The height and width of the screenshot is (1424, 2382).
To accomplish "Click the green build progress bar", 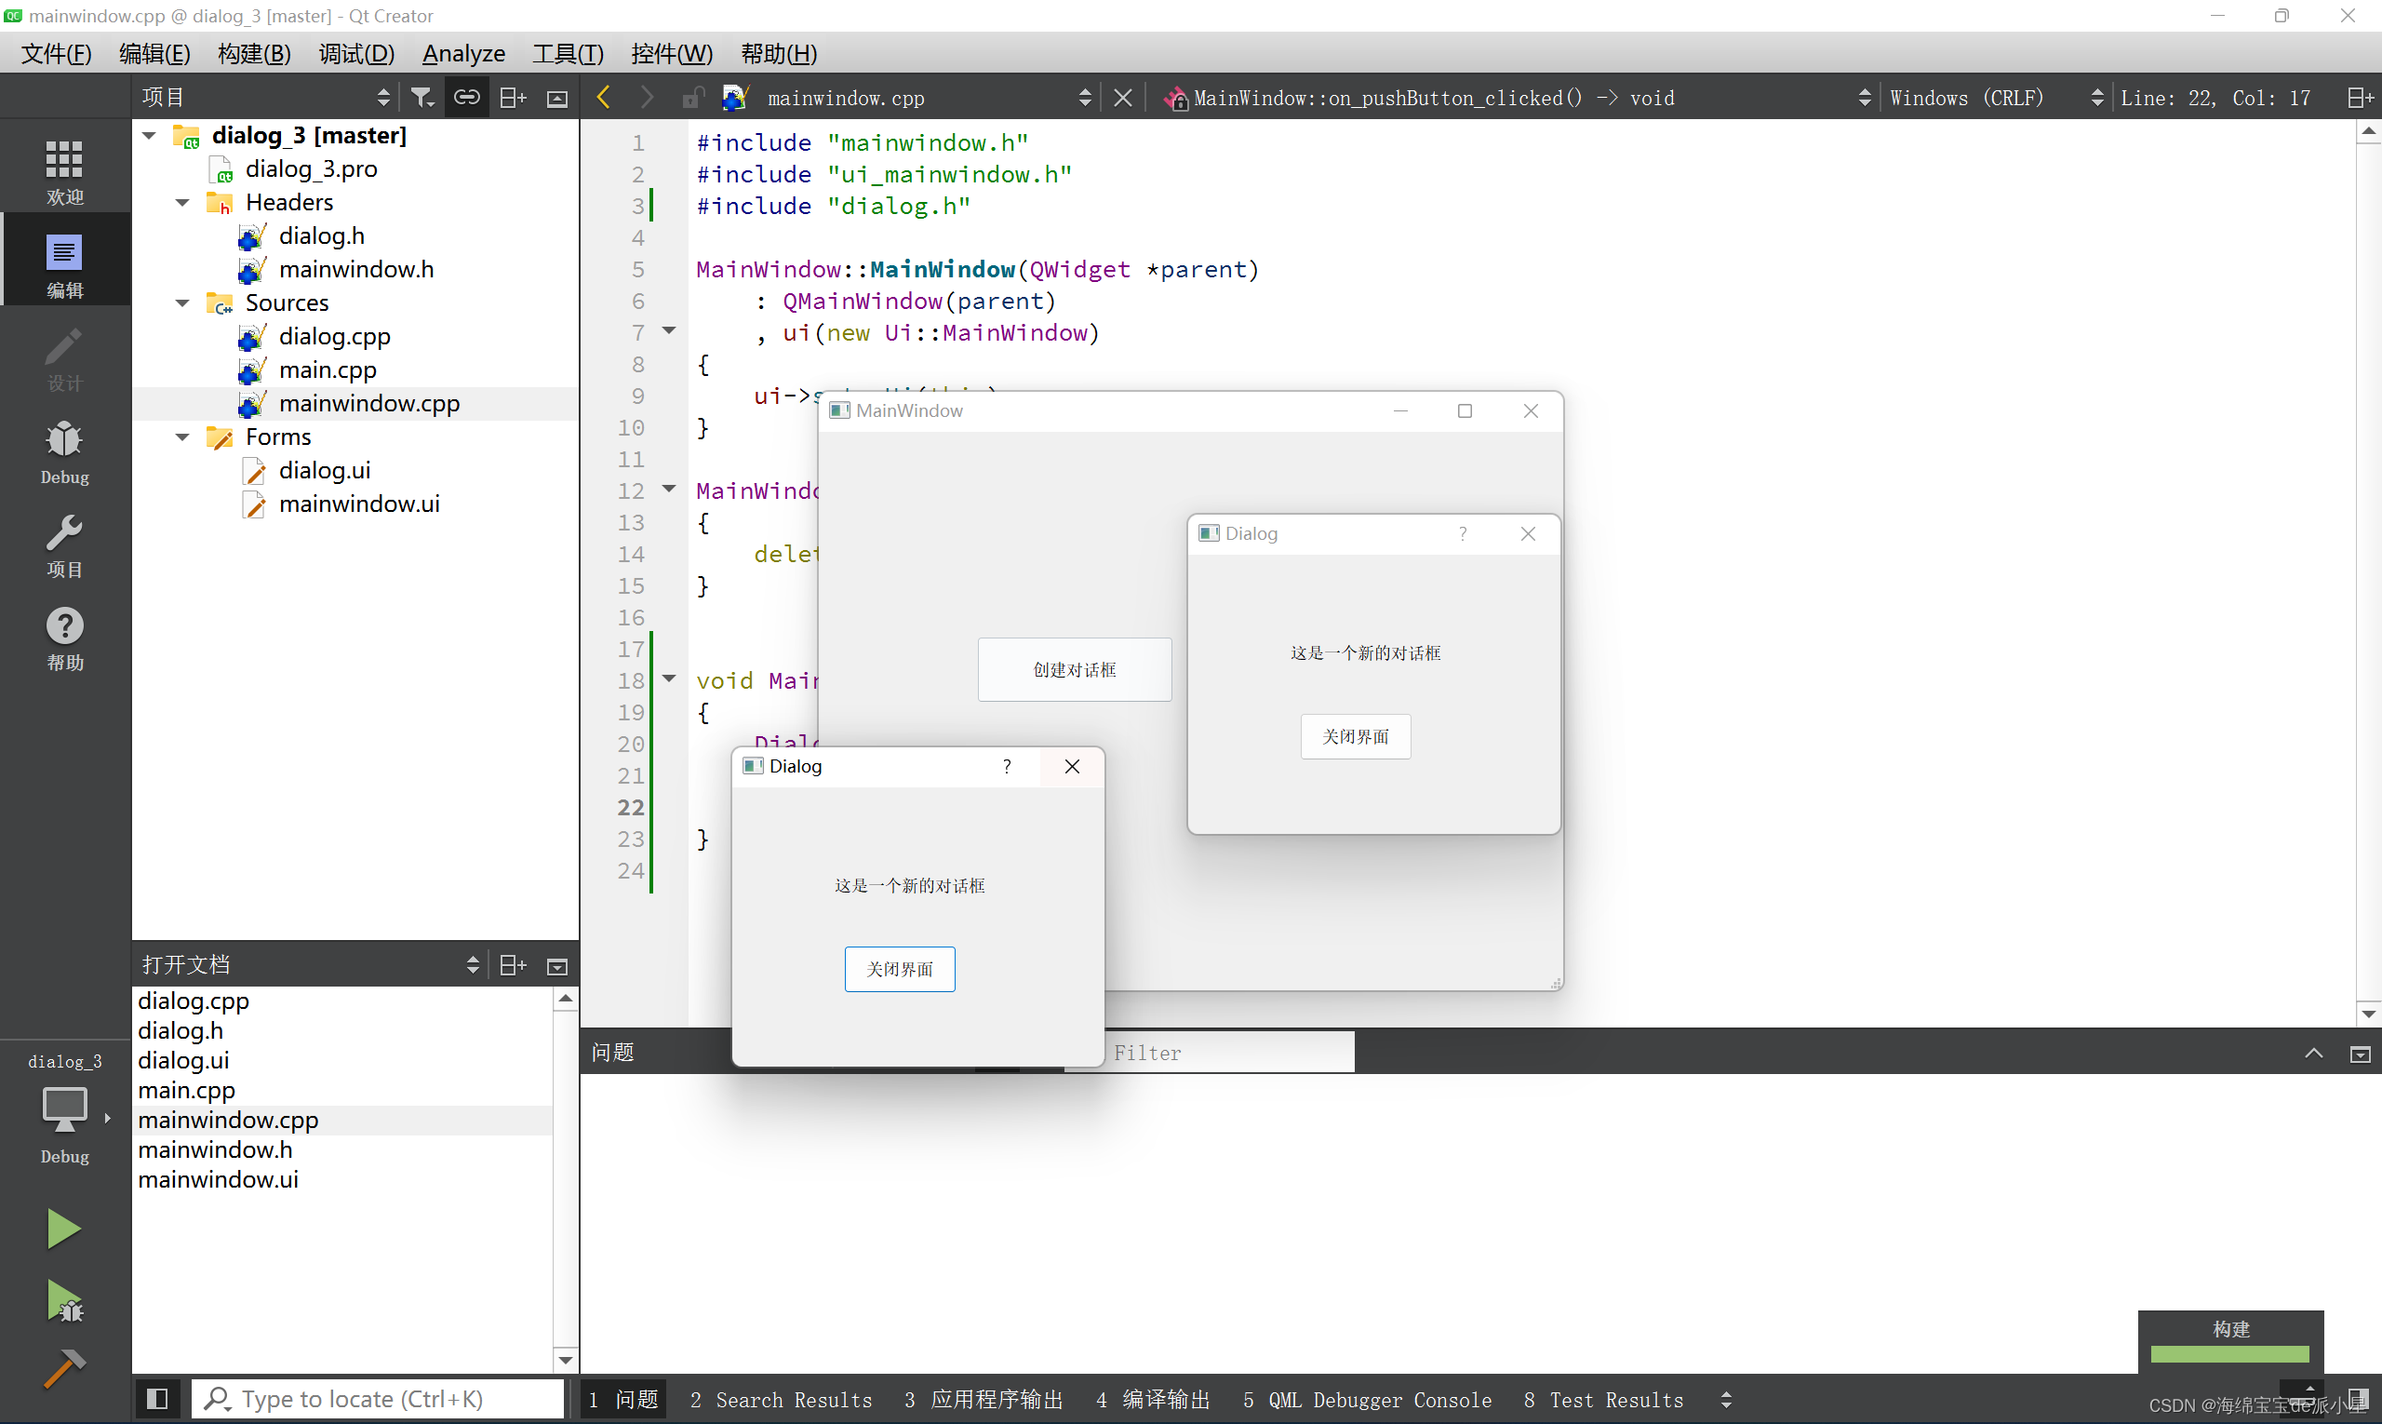I will [2230, 1354].
